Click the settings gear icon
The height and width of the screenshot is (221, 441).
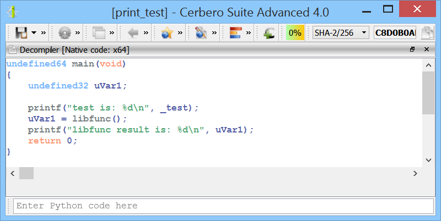coord(64,33)
